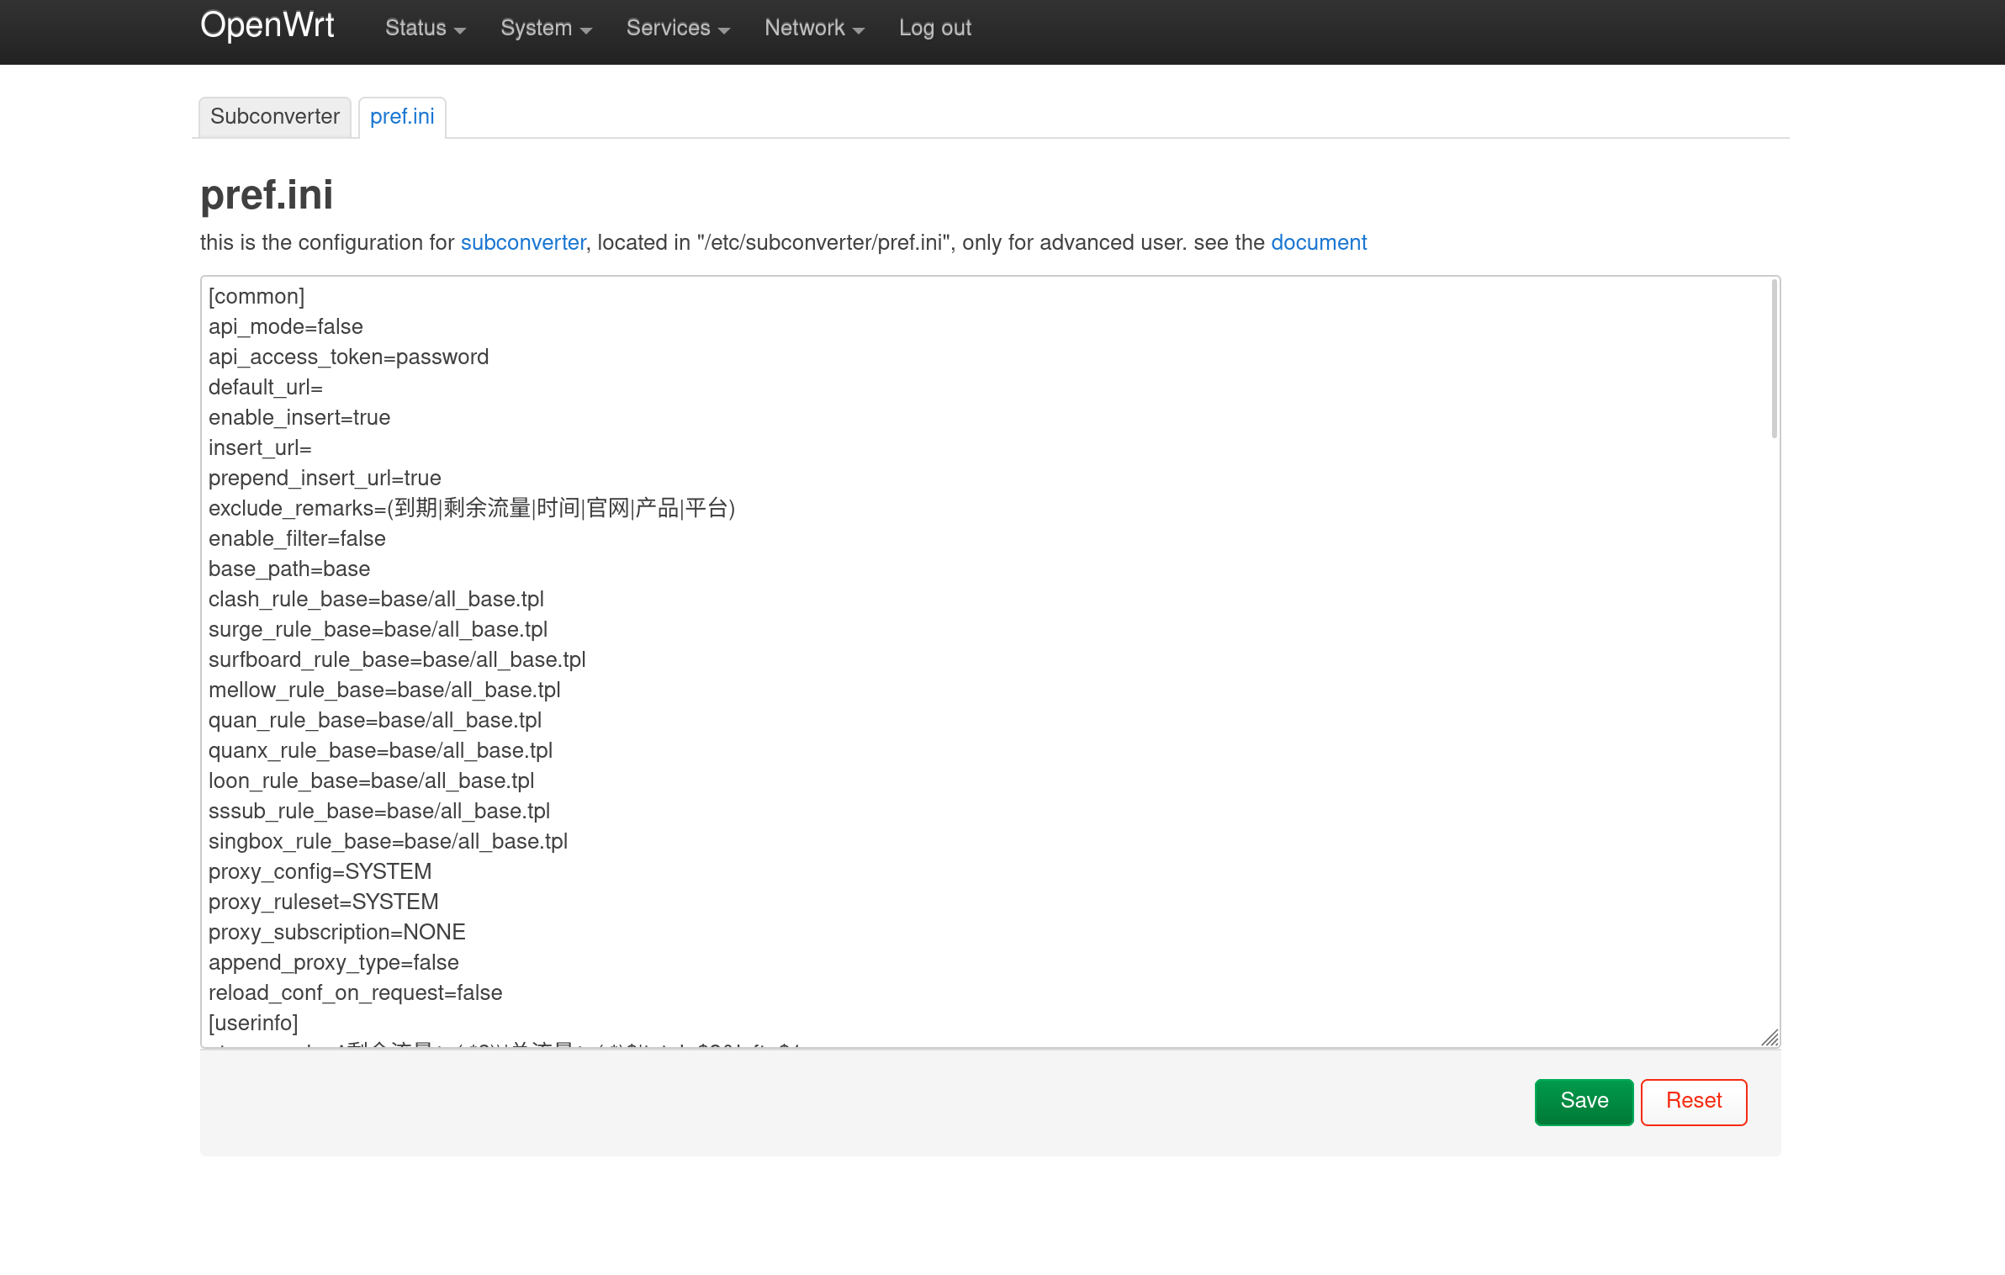Go to OpenWrt home brand link

point(267,25)
